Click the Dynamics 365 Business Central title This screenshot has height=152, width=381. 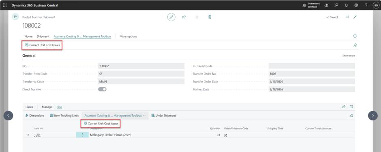[35, 5]
